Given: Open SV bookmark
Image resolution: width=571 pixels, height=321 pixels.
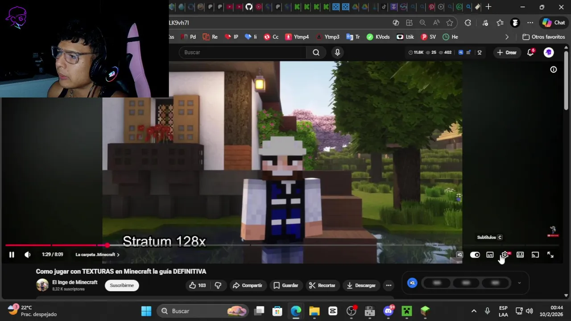Looking at the screenshot, I should tap(429, 37).
